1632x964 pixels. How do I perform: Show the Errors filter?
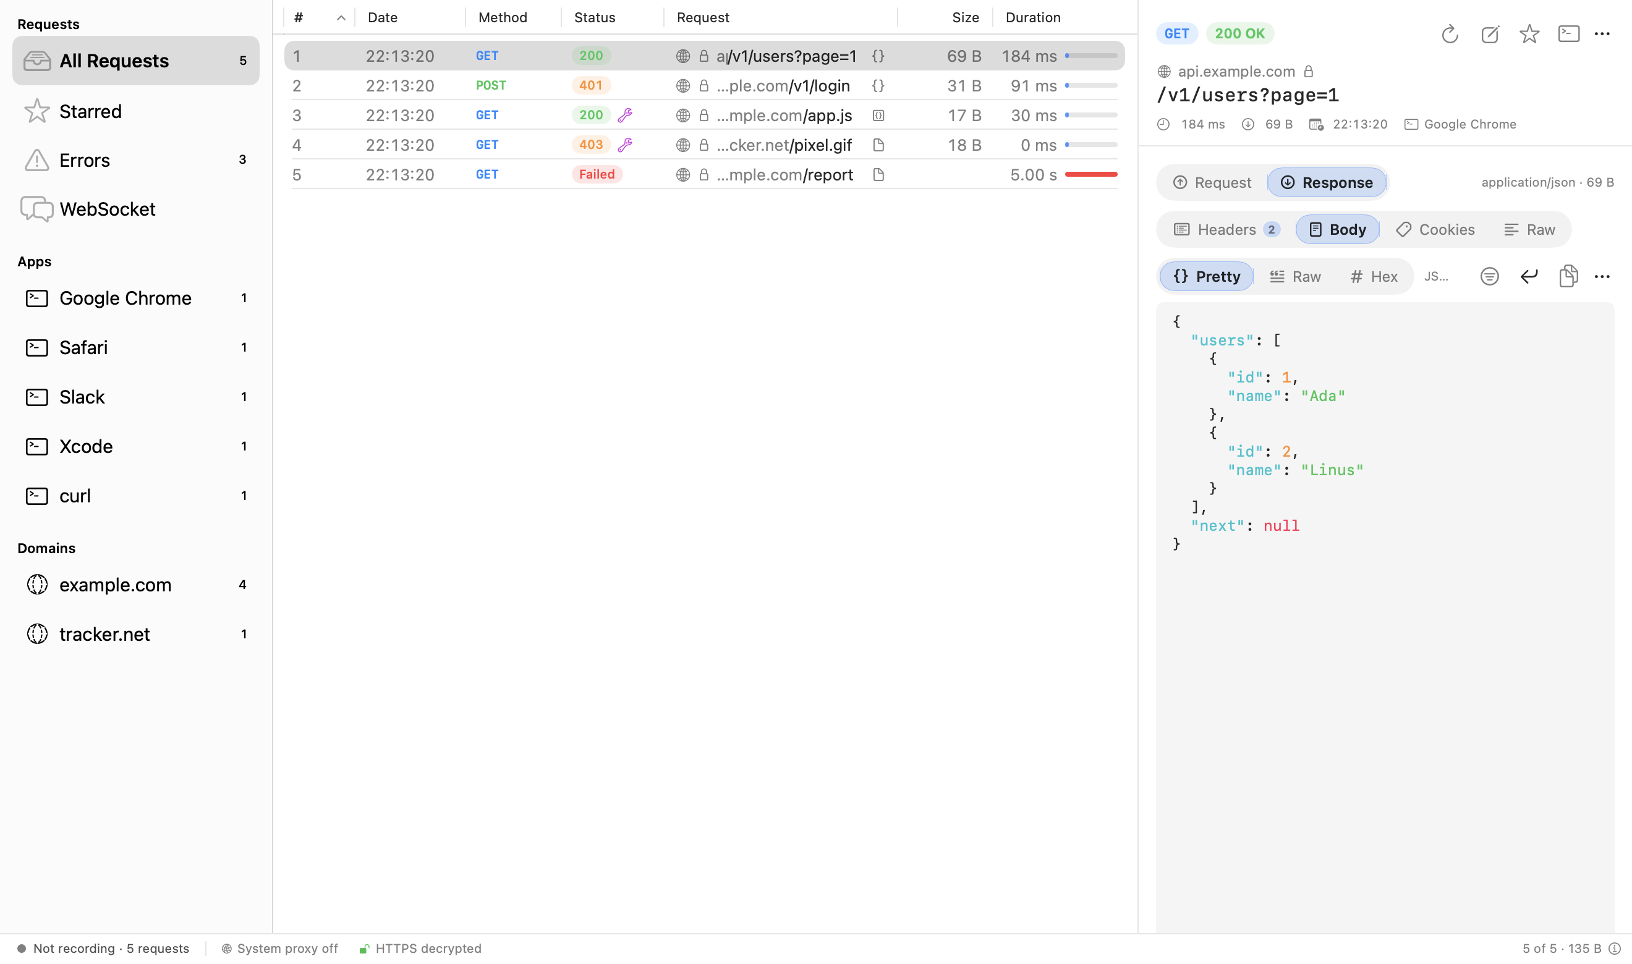pyautogui.click(x=136, y=161)
